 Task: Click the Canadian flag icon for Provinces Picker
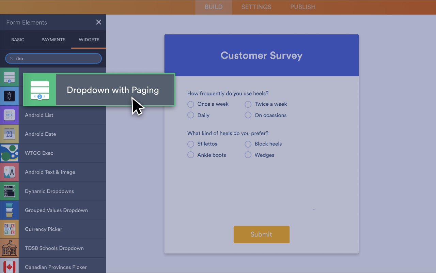(10, 267)
